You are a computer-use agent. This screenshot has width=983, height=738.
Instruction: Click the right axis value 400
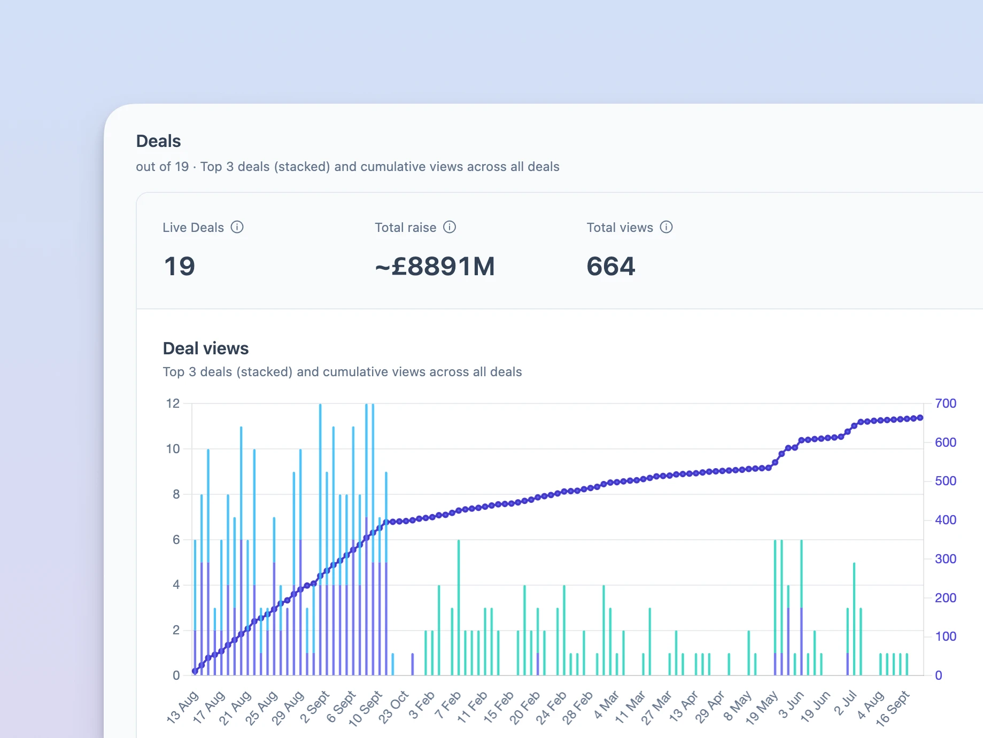click(x=946, y=520)
